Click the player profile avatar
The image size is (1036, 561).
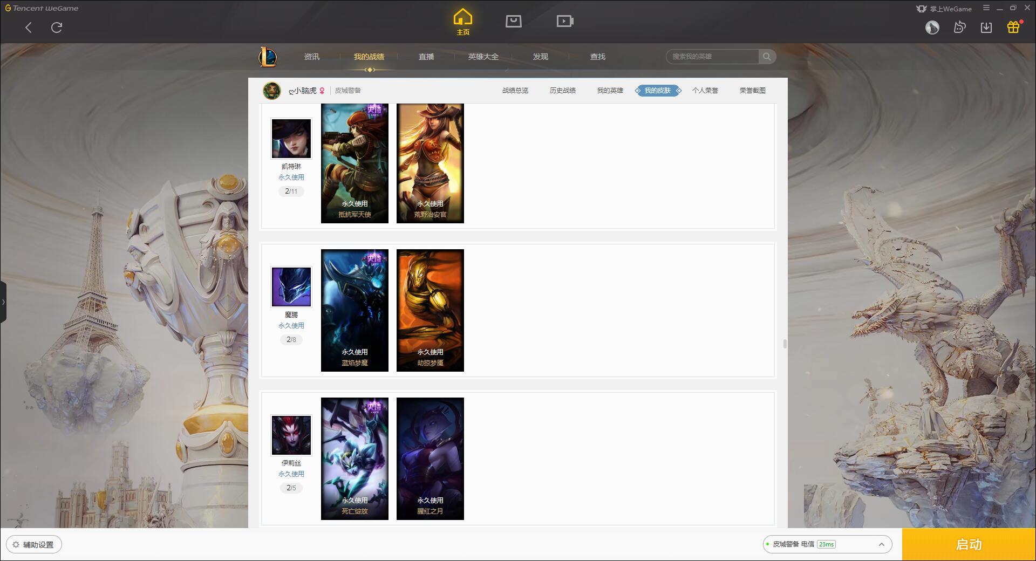(x=272, y=91)
